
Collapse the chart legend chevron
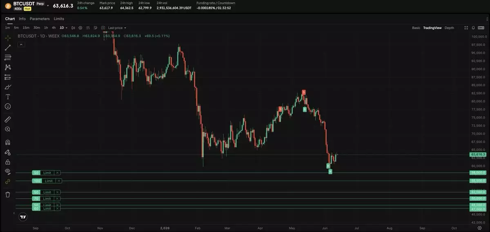pyautogui.click(x=21, y=44)
